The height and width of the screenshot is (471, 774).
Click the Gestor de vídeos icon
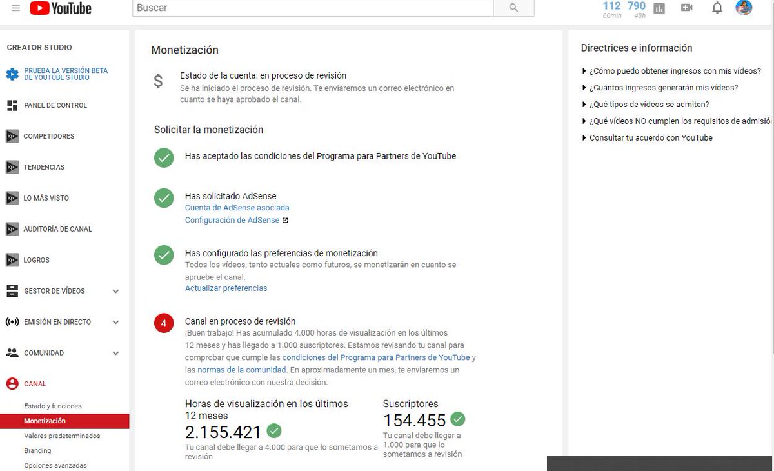[12, 291]
